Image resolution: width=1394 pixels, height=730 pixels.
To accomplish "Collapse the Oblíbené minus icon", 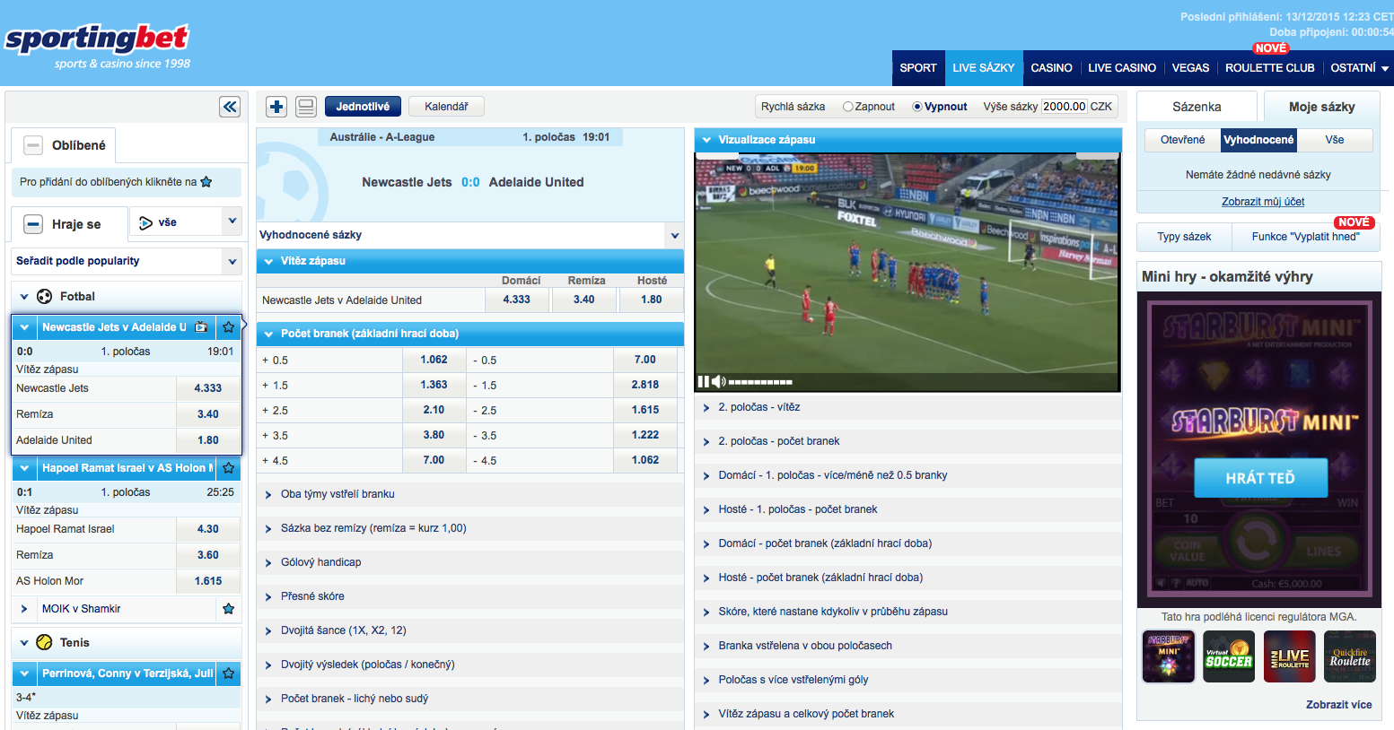I will pos(33,145).
